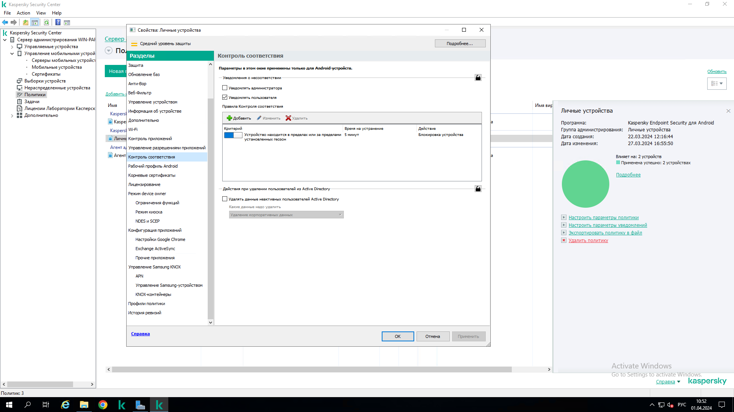The image size is (734, 412).
Task: Open the File menu
Action: click(x=7, y=13)
